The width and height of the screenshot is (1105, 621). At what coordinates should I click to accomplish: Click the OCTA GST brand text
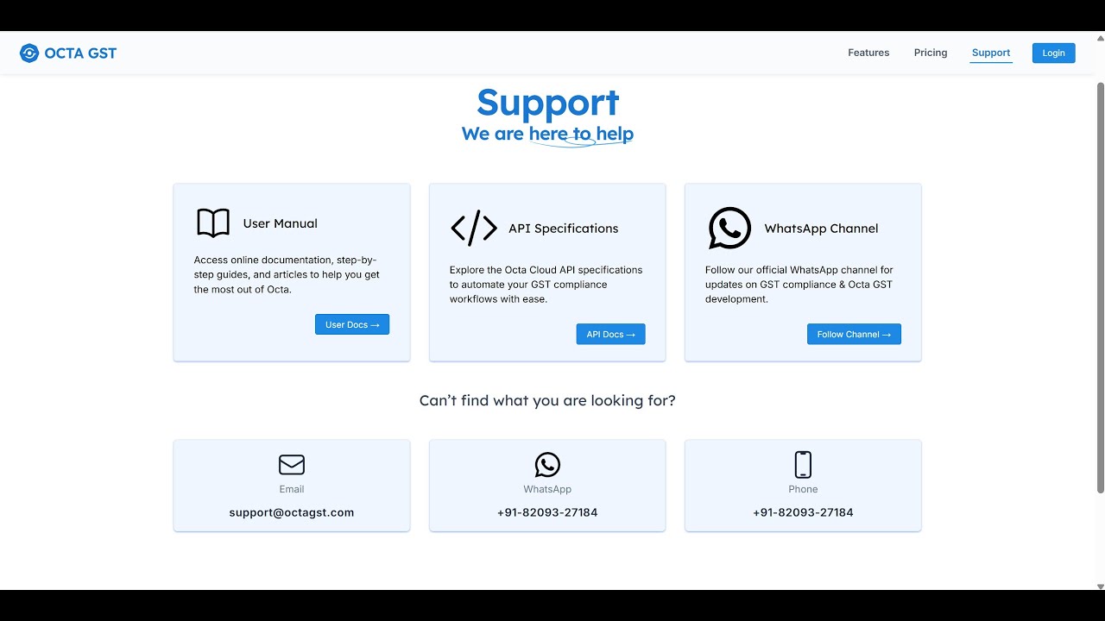click(x=80, y=53)
